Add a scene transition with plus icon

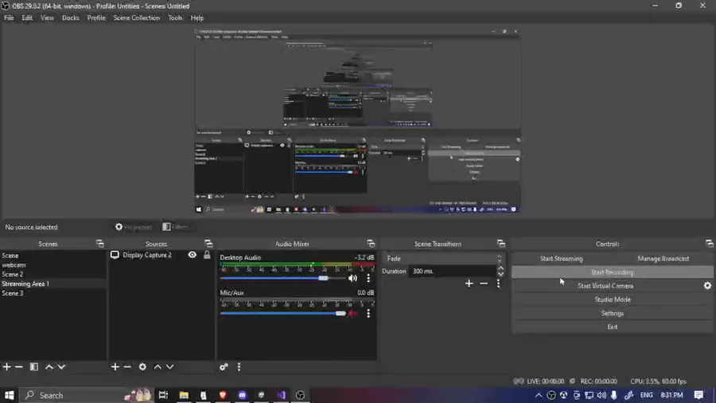(469, 284)
